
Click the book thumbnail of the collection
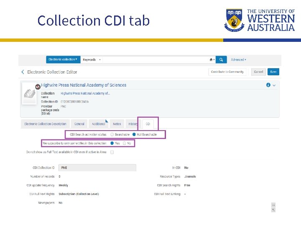(29, 94)
